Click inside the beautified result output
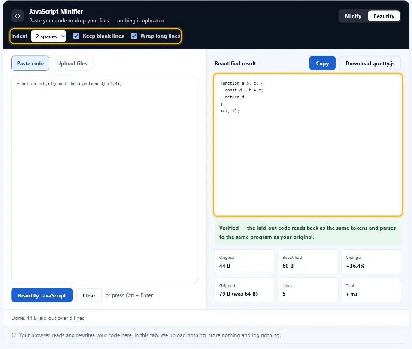 coord(308,145)
